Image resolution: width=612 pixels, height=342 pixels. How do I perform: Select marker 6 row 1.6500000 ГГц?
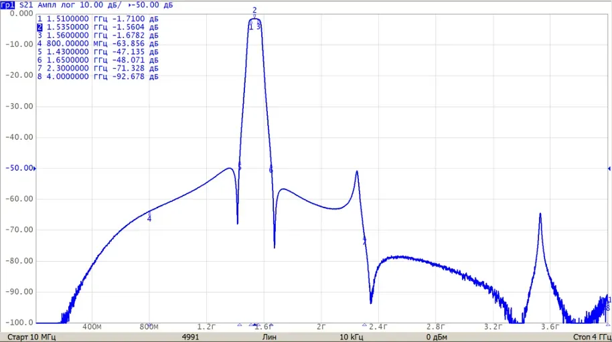pos(98,60)
